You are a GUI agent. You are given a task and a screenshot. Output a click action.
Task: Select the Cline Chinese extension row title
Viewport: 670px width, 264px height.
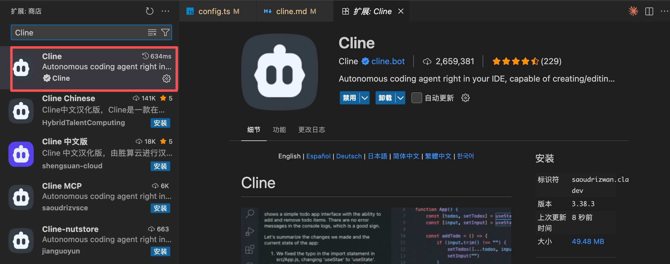(x=69, y=98)
